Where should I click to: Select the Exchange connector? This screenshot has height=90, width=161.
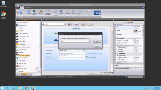[20, 31]
